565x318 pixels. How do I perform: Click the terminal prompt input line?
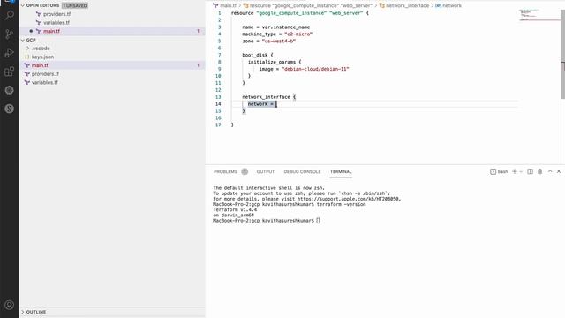click(x=267, y=221)
